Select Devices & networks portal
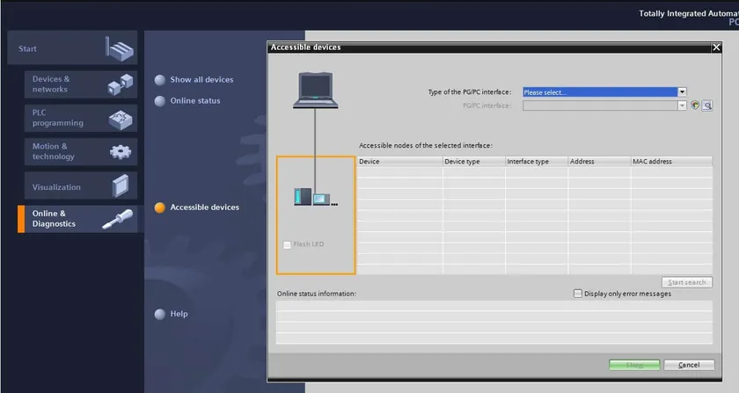The width and height of the screenshot is (739, 393). point(81,84)
